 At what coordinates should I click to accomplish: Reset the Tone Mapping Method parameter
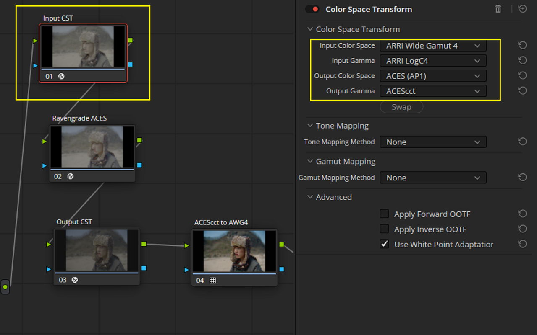[522, 142]
